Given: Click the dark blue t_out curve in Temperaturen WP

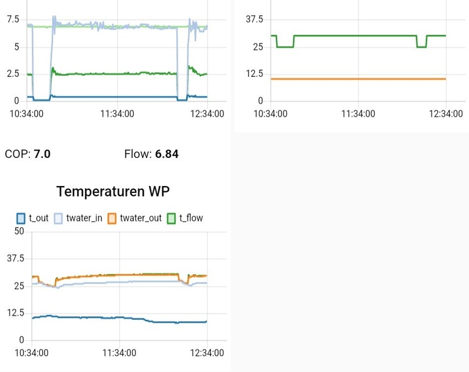Looking at the screenshot, I should (88, 317).
